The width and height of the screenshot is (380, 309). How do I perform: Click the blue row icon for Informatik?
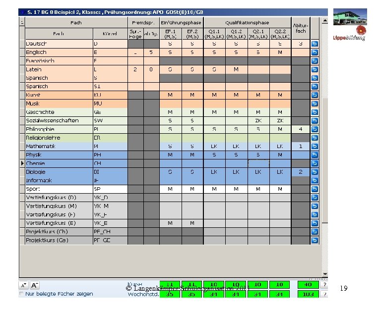(x=315, y=180)
